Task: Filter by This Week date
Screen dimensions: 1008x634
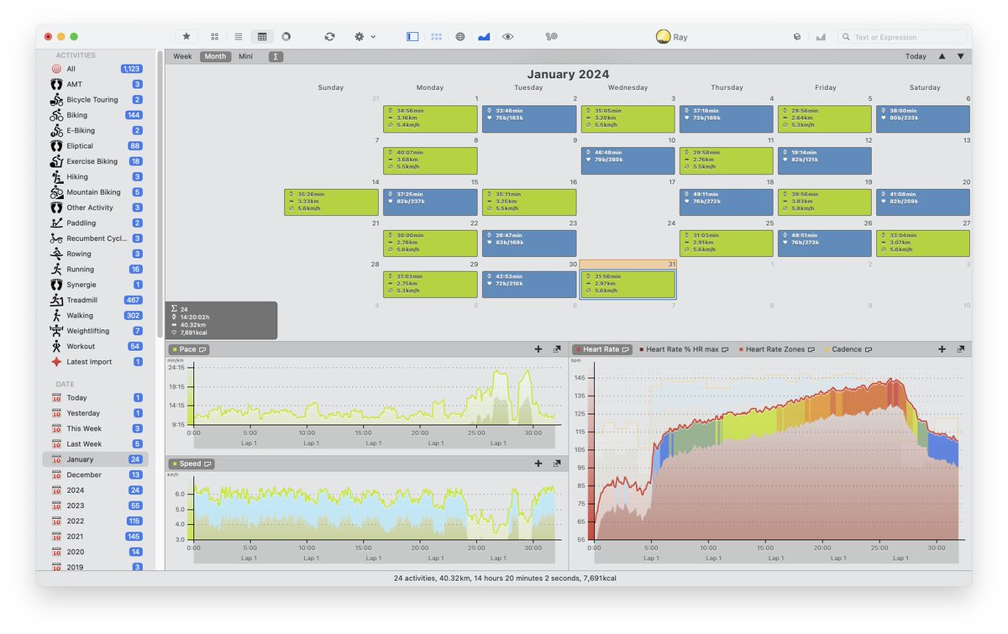Action: pyautogui.click(x=96, y=428)
